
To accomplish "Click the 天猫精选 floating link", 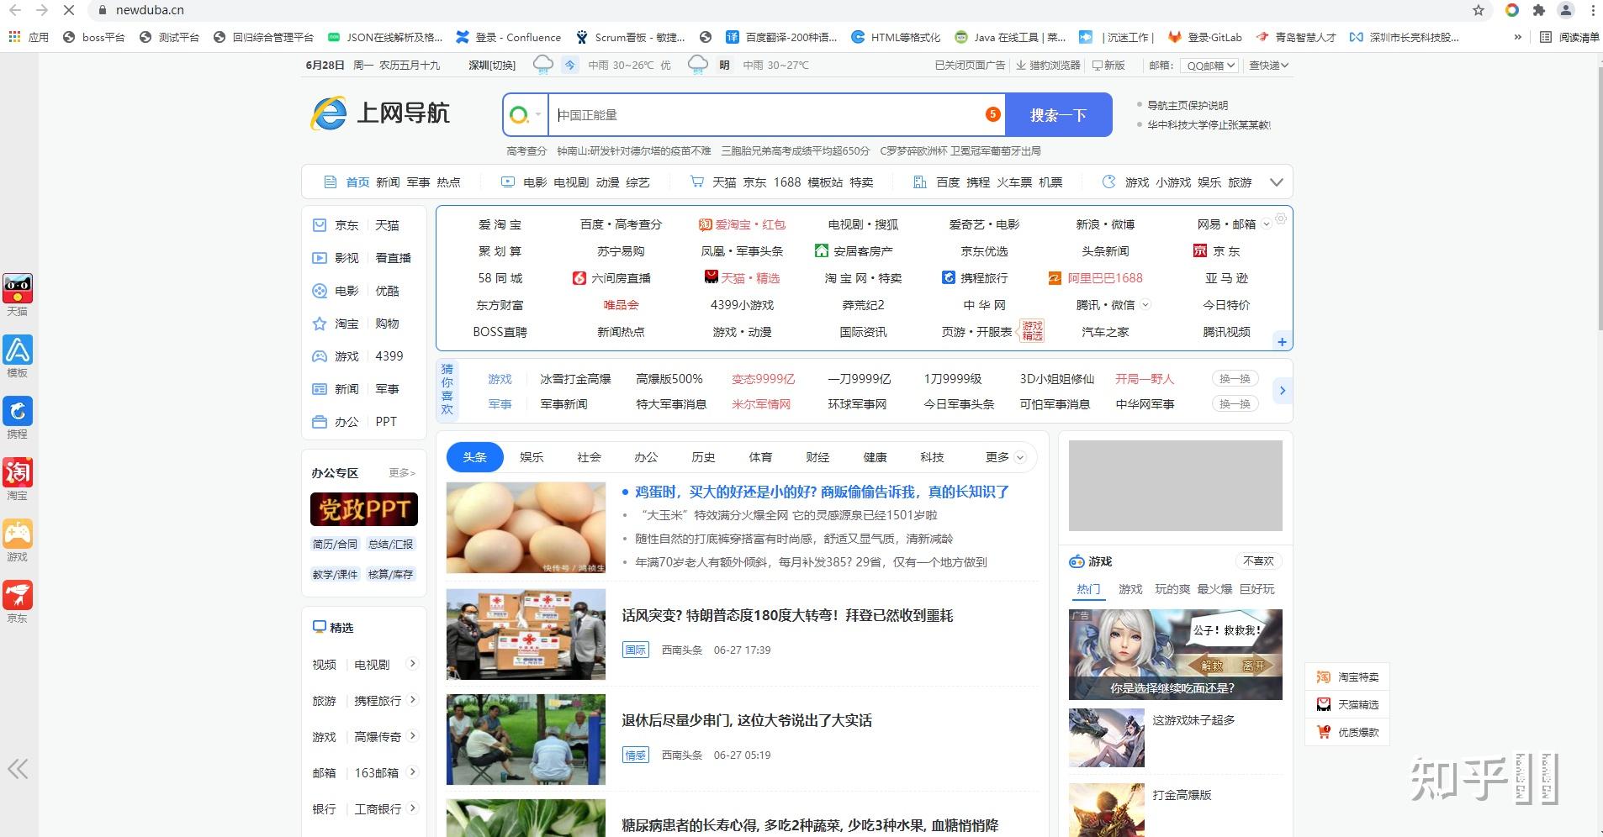I will (1347, 704).
